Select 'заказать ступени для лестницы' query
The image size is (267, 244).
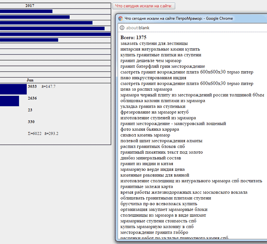[154, 43]
